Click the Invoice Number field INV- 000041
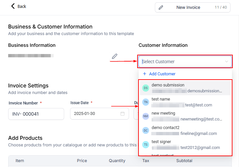 [x=36, y=114]
